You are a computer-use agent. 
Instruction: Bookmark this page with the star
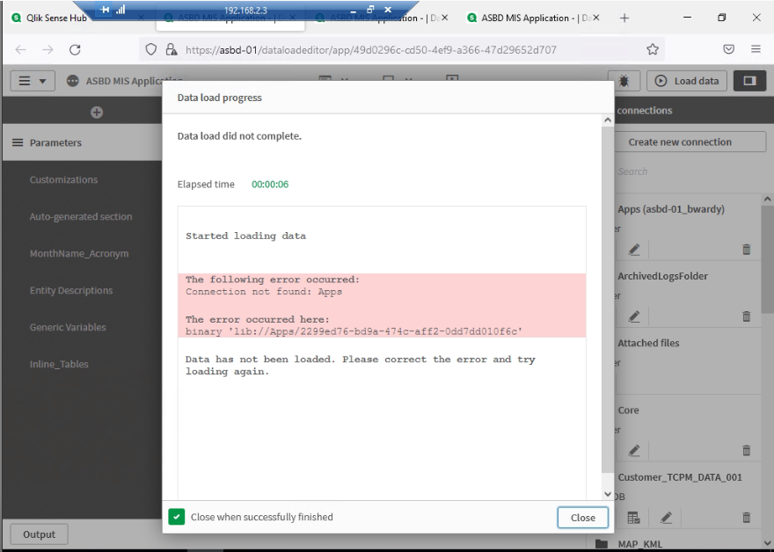click(653, 49)
